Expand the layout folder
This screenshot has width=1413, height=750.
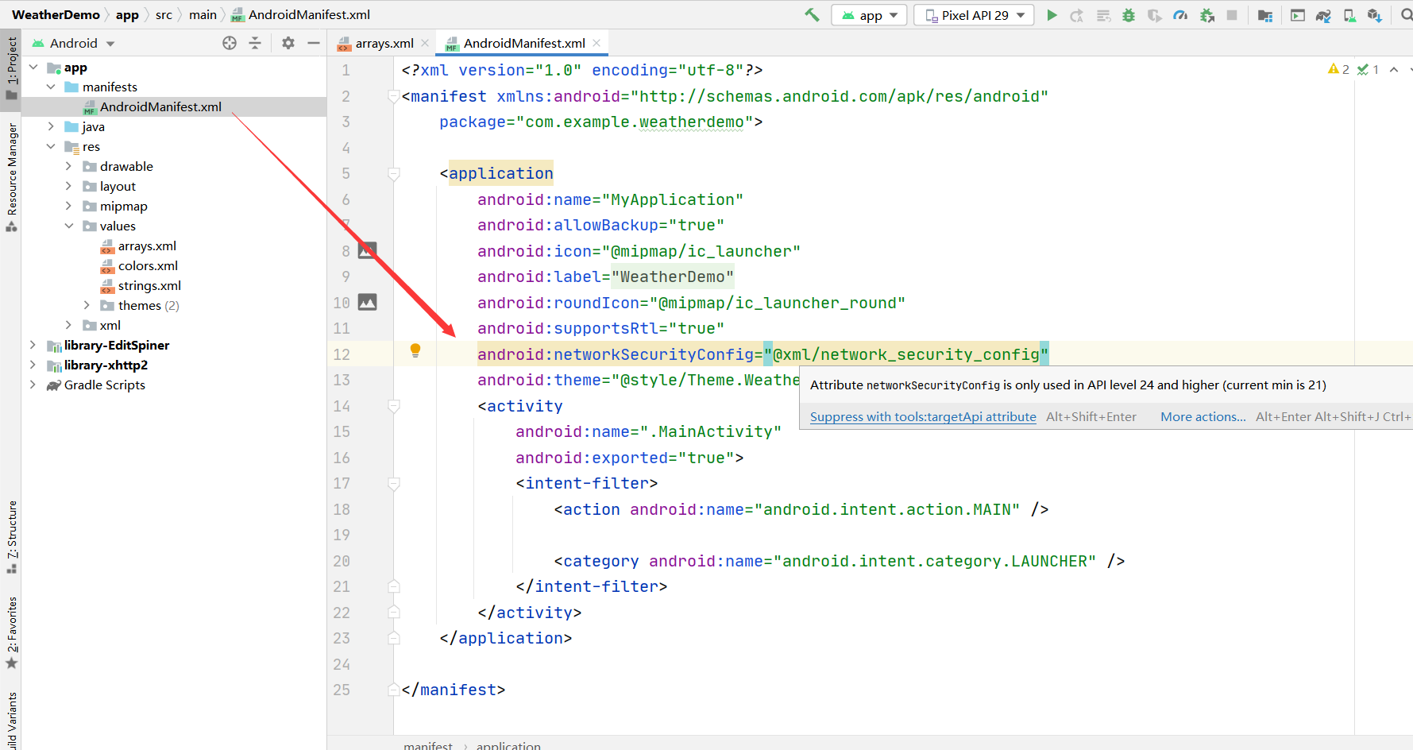[68, 186]
